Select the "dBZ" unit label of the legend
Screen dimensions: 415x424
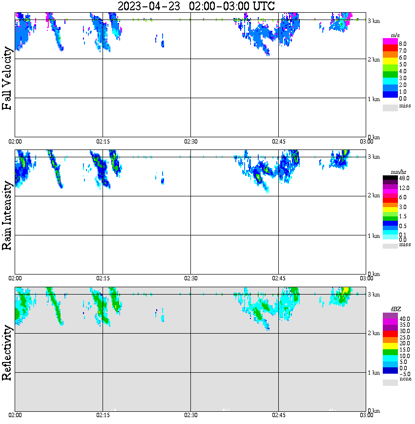point(396,309)
